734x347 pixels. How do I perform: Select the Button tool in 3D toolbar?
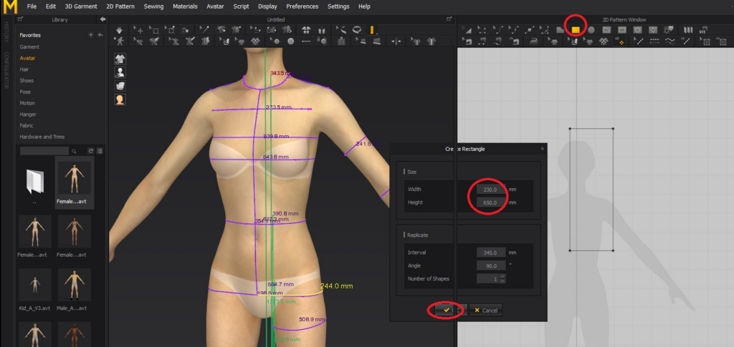click(291, 41)
